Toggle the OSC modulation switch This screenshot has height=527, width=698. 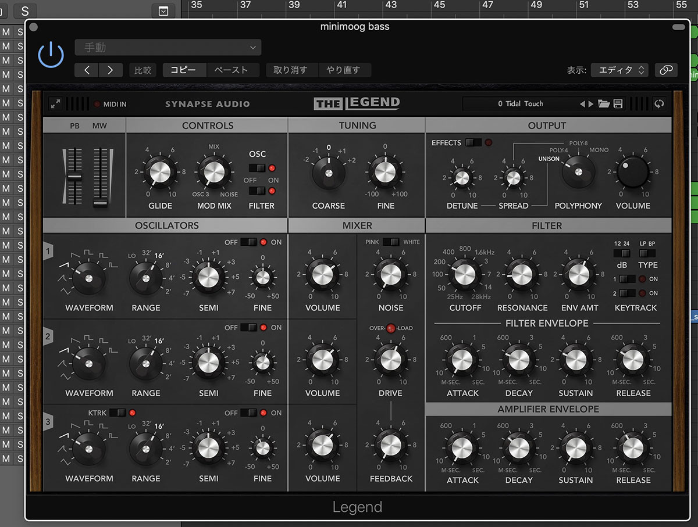[257, 168]
